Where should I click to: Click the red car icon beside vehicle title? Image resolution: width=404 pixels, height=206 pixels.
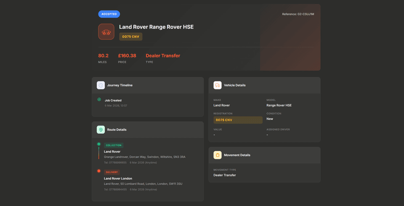[106, 32]
